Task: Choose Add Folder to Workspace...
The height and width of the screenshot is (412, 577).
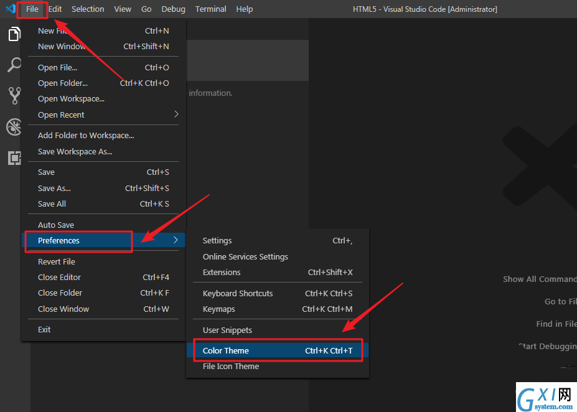Action: pyautogui.click(x=103, y=136)
